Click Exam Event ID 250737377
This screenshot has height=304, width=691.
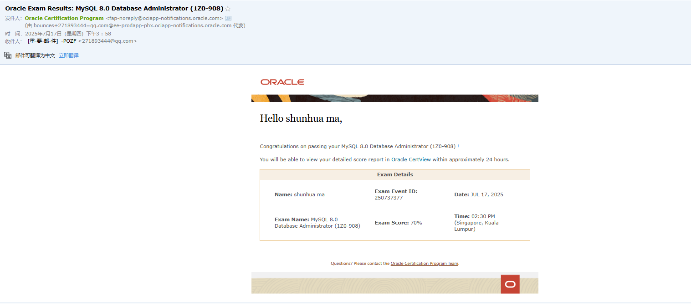(x=396, y=194)
